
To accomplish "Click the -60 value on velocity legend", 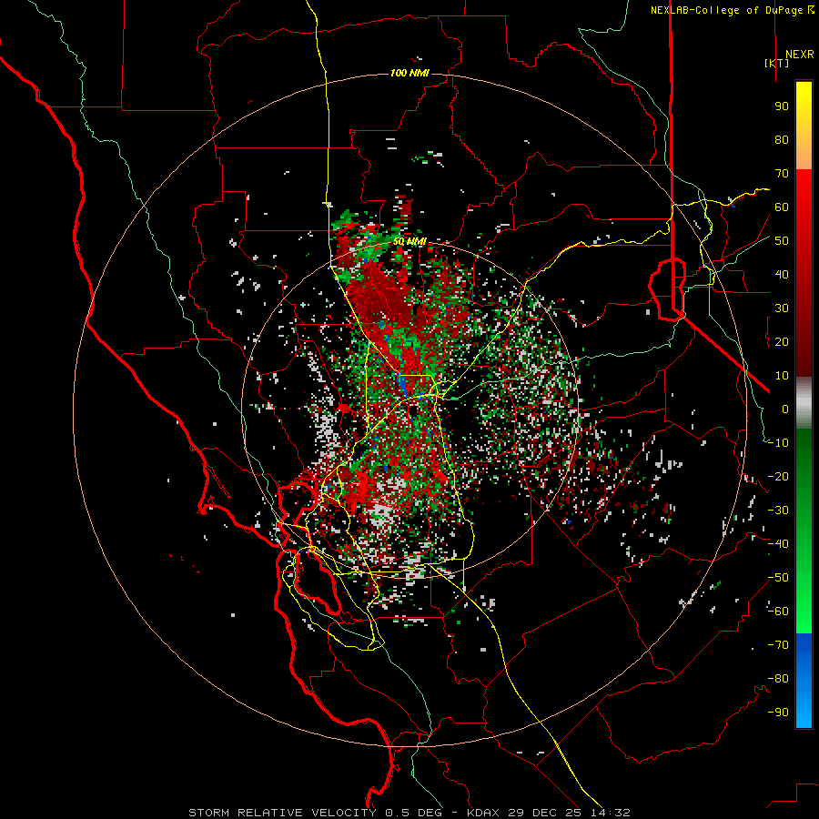I will (778, 612).
